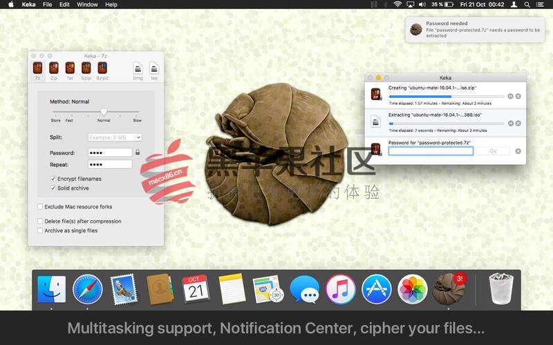Click the Method compression slider knob
The height and width of the screenshot is (345, 553).
pyautogui.click(x=103, y=112)
